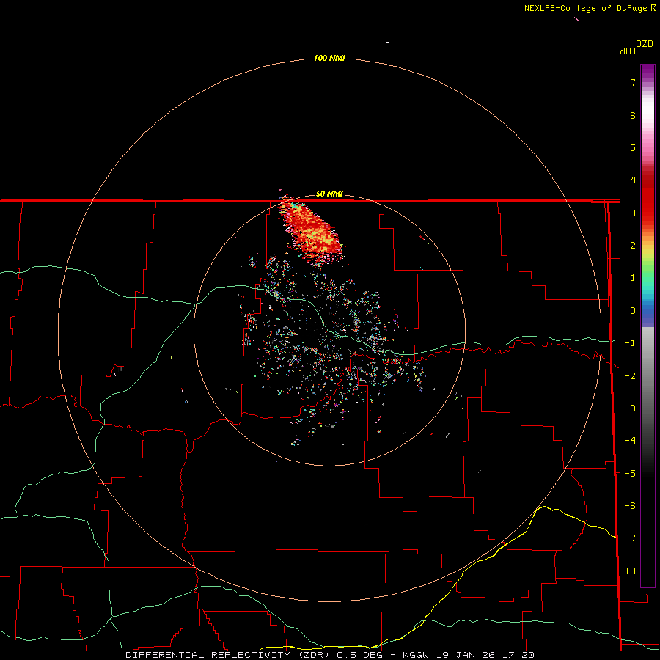Click the 6 value on colorbar
The width and height of the screenshot is (660, 660).
[x=633, y=115]
